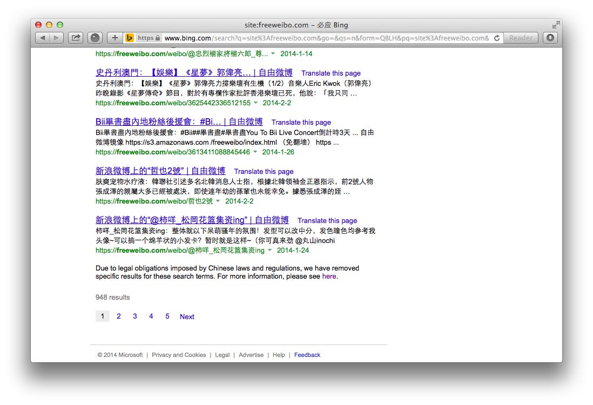Click the 'here' link in the legal notice
Screen dimensions: 593x405
329,276
